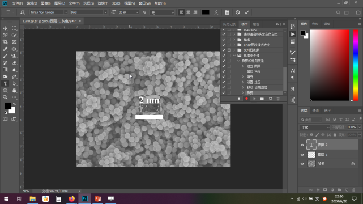Screen dimensions: 363x204
Task: Delete the selected action
Action: [278, 99]
